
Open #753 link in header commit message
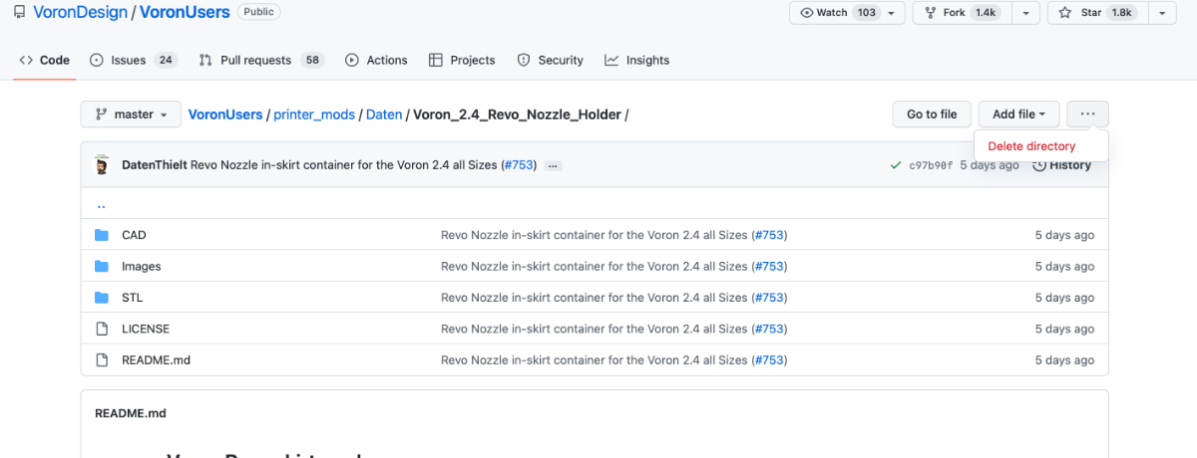point(518,165)
